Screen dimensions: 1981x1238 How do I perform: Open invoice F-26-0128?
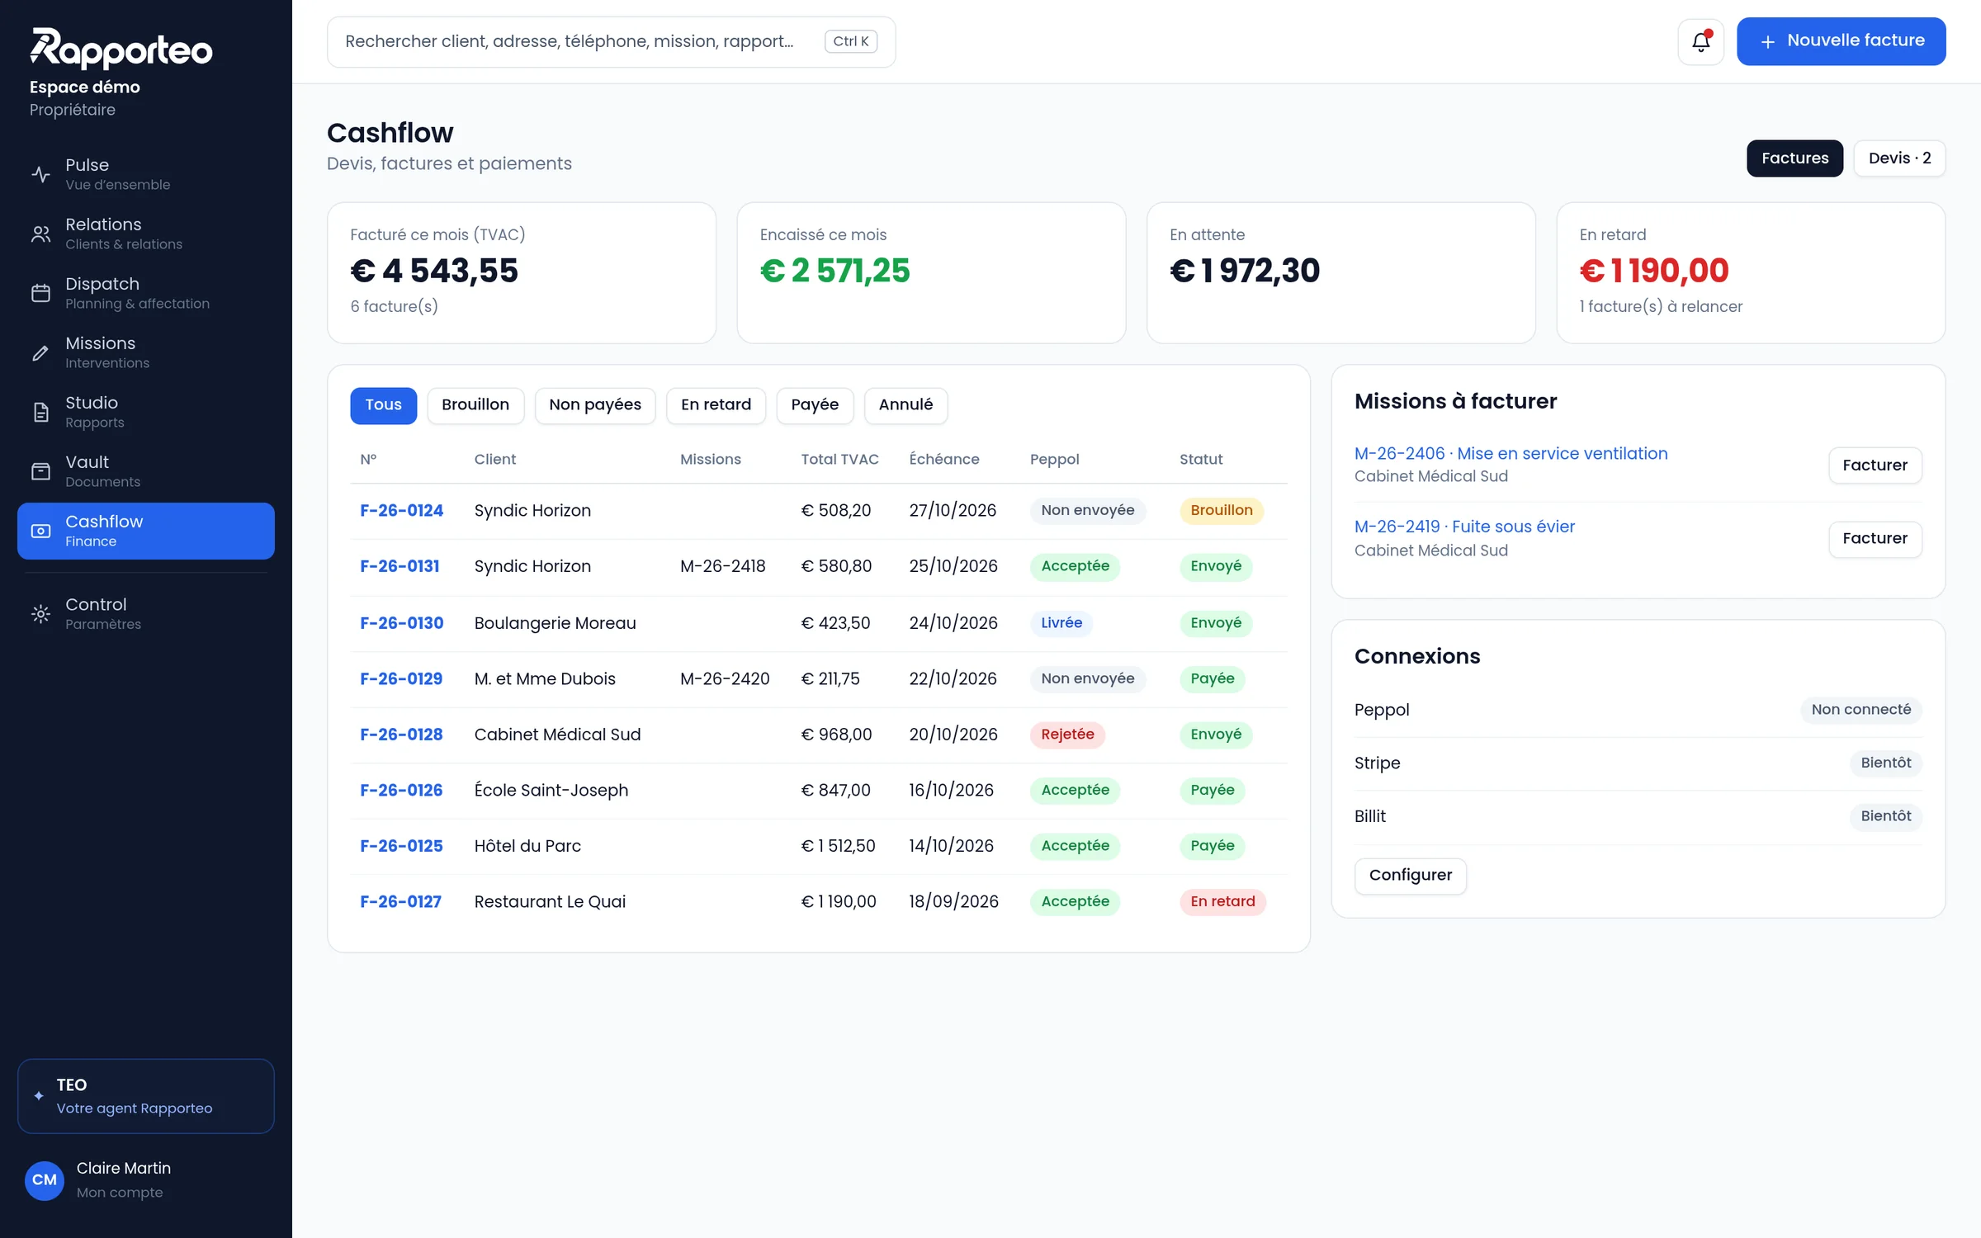(401, 735)
